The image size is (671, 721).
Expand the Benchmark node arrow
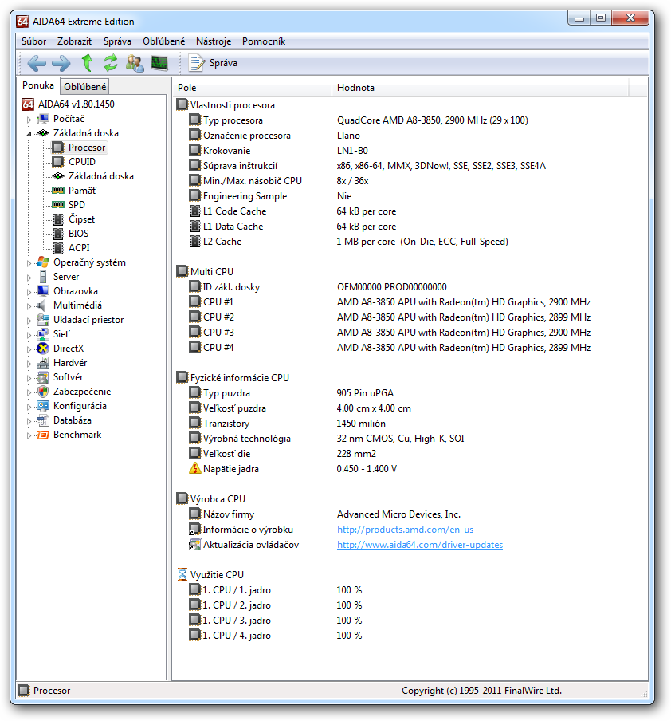(x=29, y=435)
